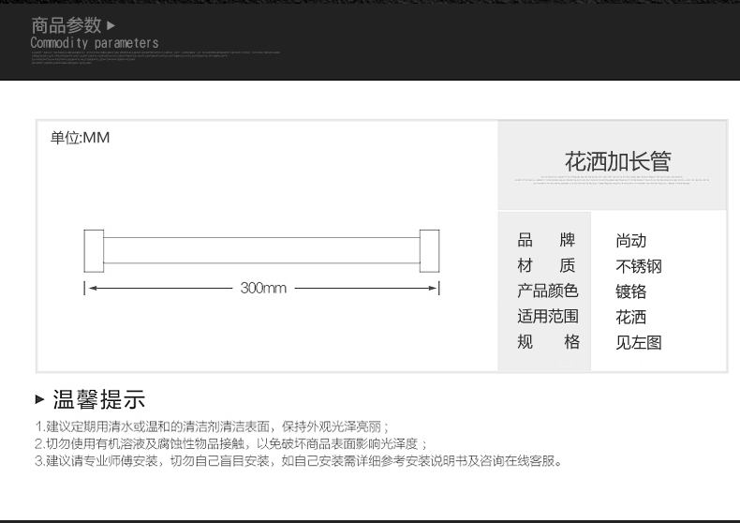Click the 单位:MM unit label
740x523 pixels.
[80, 138]
